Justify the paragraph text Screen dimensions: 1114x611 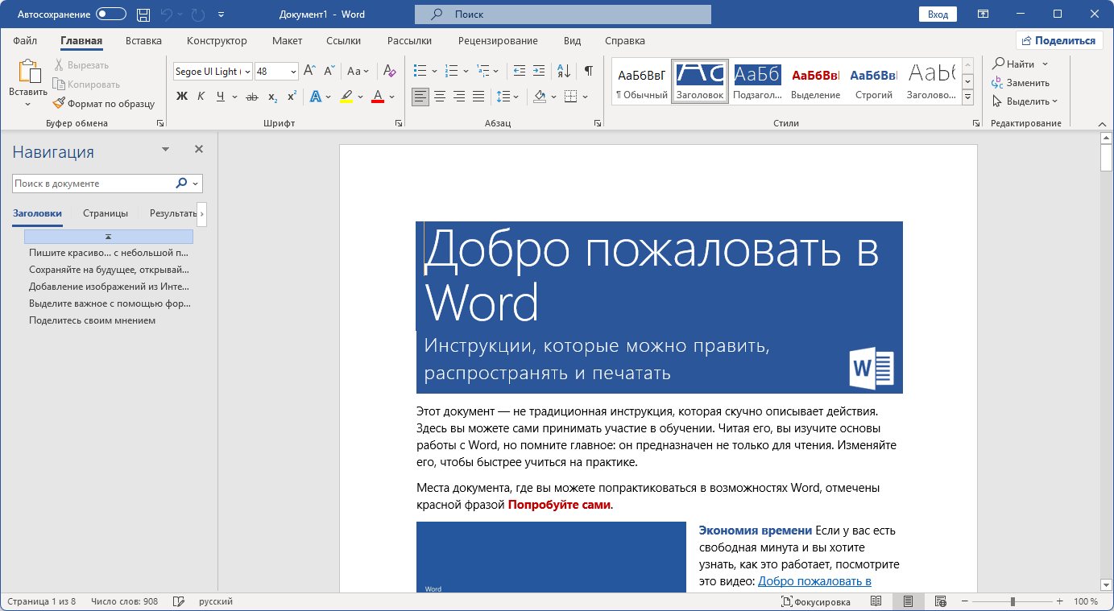(478, 97)
